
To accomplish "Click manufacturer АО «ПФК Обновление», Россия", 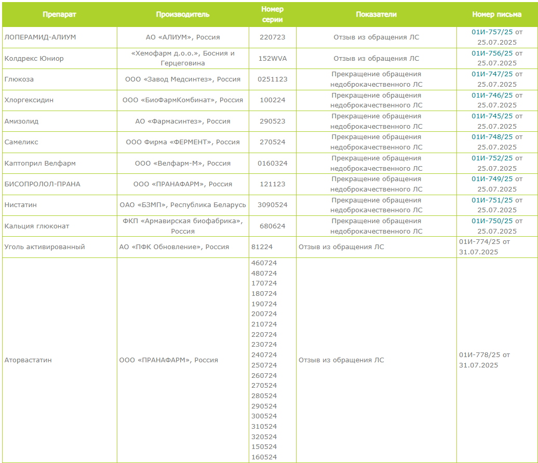I will [174, 247].
